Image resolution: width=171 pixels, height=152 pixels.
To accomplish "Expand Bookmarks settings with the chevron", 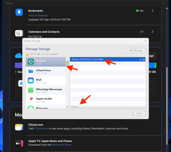I will point(153,11).
